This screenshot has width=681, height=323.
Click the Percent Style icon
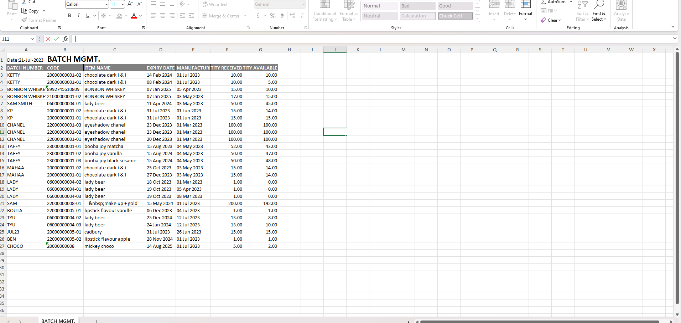[272, 16]
